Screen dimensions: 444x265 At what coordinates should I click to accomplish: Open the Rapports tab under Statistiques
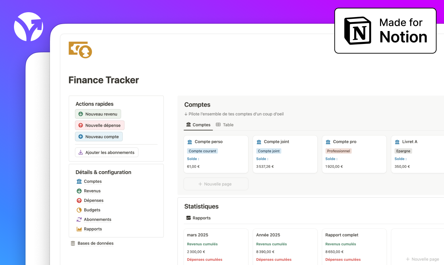[x=198, y=218]
